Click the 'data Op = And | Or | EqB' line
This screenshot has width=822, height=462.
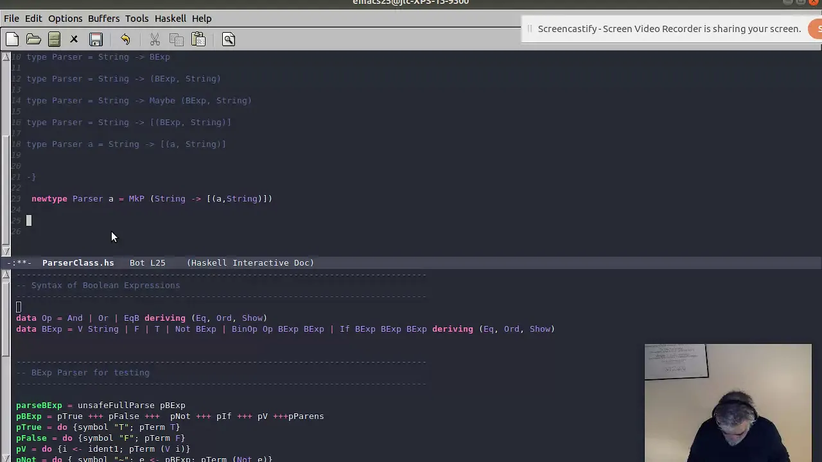[142, 318]
